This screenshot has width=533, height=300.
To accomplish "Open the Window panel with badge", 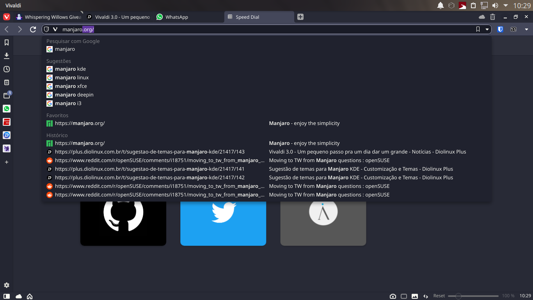I will coord(7,95).
